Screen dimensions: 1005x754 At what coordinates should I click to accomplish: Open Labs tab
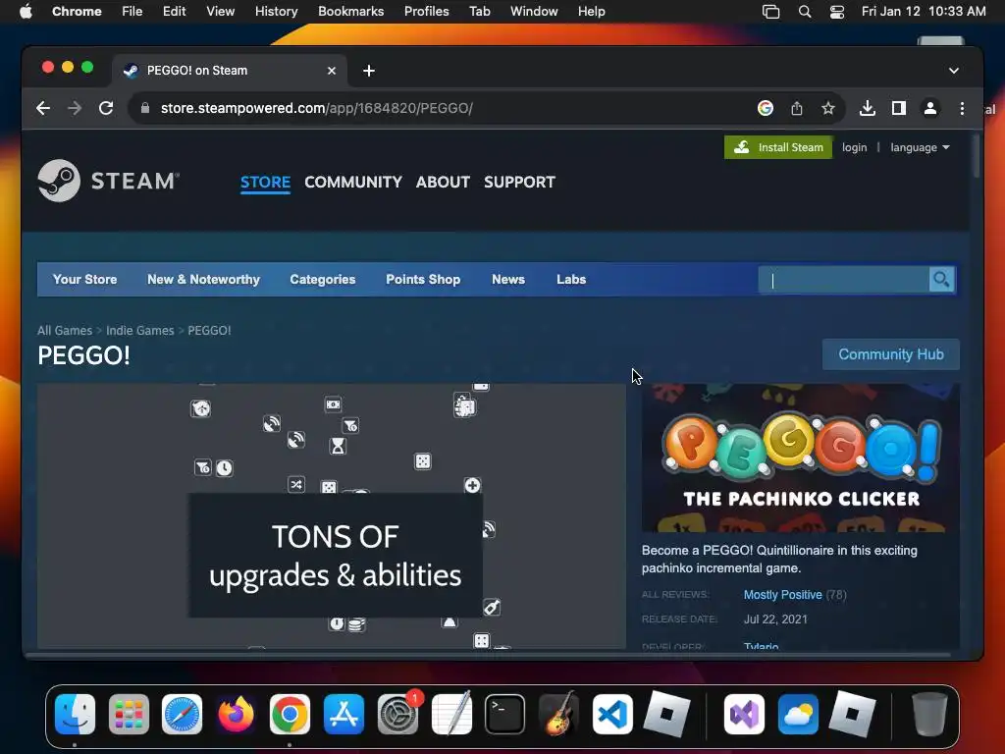[571, 280]
